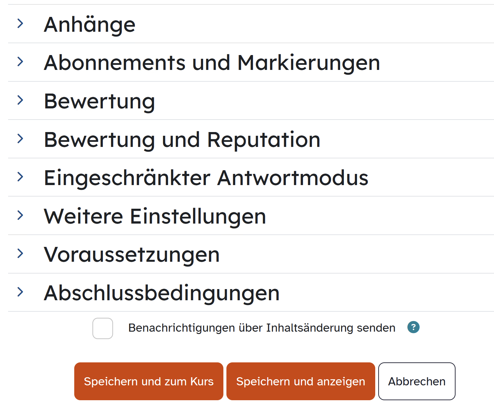Click the chevron next to Bewertung
The image size is (494, 410).
pos(20,100)
